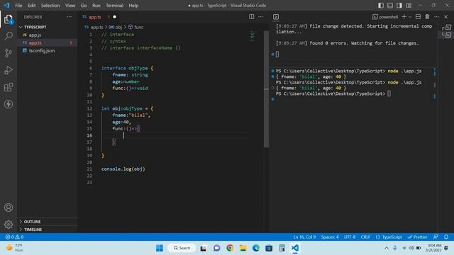
Task: Click the unsaved dot on app.ts tab
Action: (115, 17)
